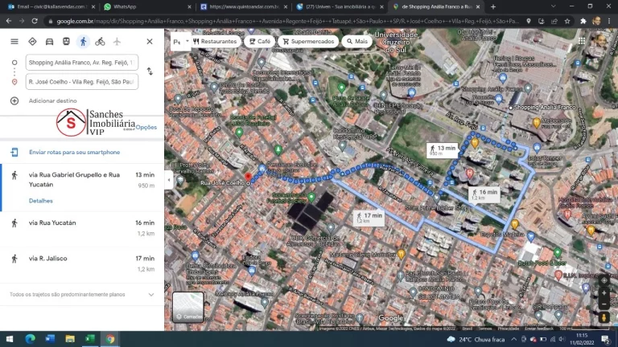Switch to cycling directions mode
The width and height of the screenshot is (618, 347).
(x=100, y=41)
